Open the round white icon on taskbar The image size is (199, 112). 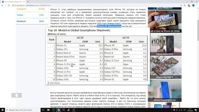[x=74, y=110]
